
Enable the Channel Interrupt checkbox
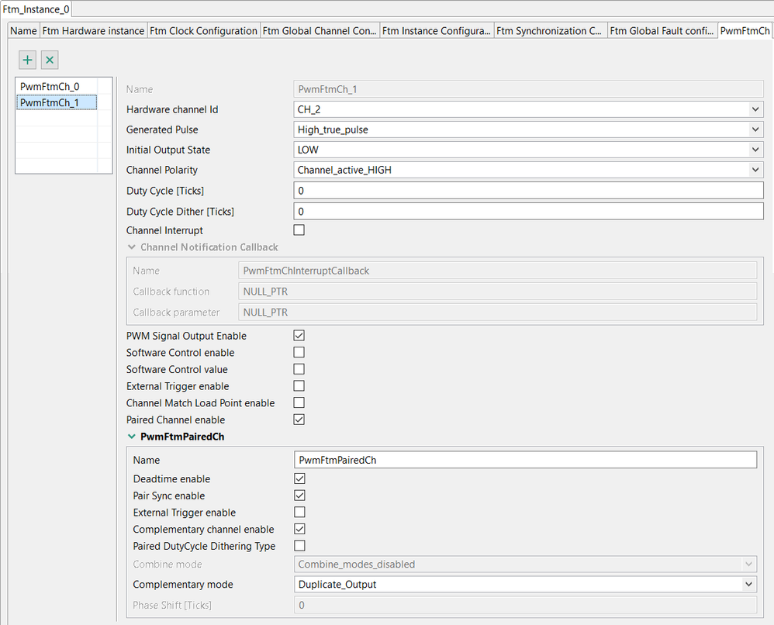pyautogui.click(x=299, y=230)
